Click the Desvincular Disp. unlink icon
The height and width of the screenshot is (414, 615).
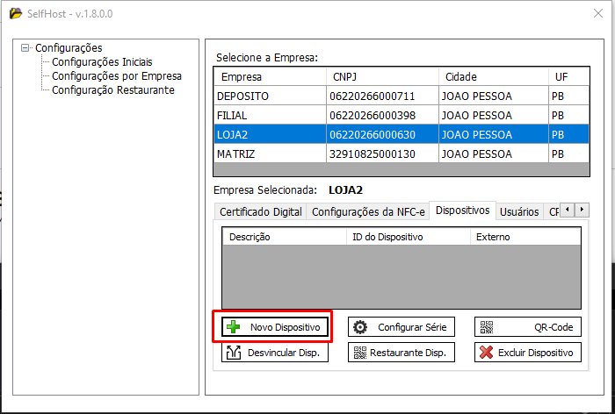coord(233,353)
